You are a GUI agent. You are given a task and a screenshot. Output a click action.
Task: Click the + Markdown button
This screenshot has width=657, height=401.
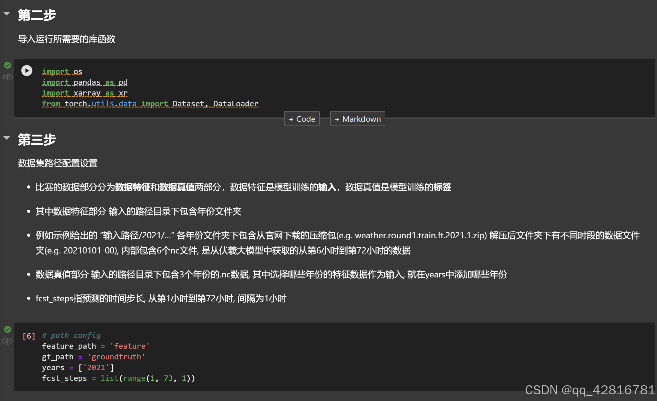(357, 119)
